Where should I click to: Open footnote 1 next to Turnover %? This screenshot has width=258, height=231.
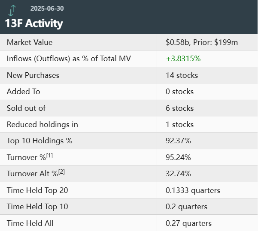tap(50, 155)
